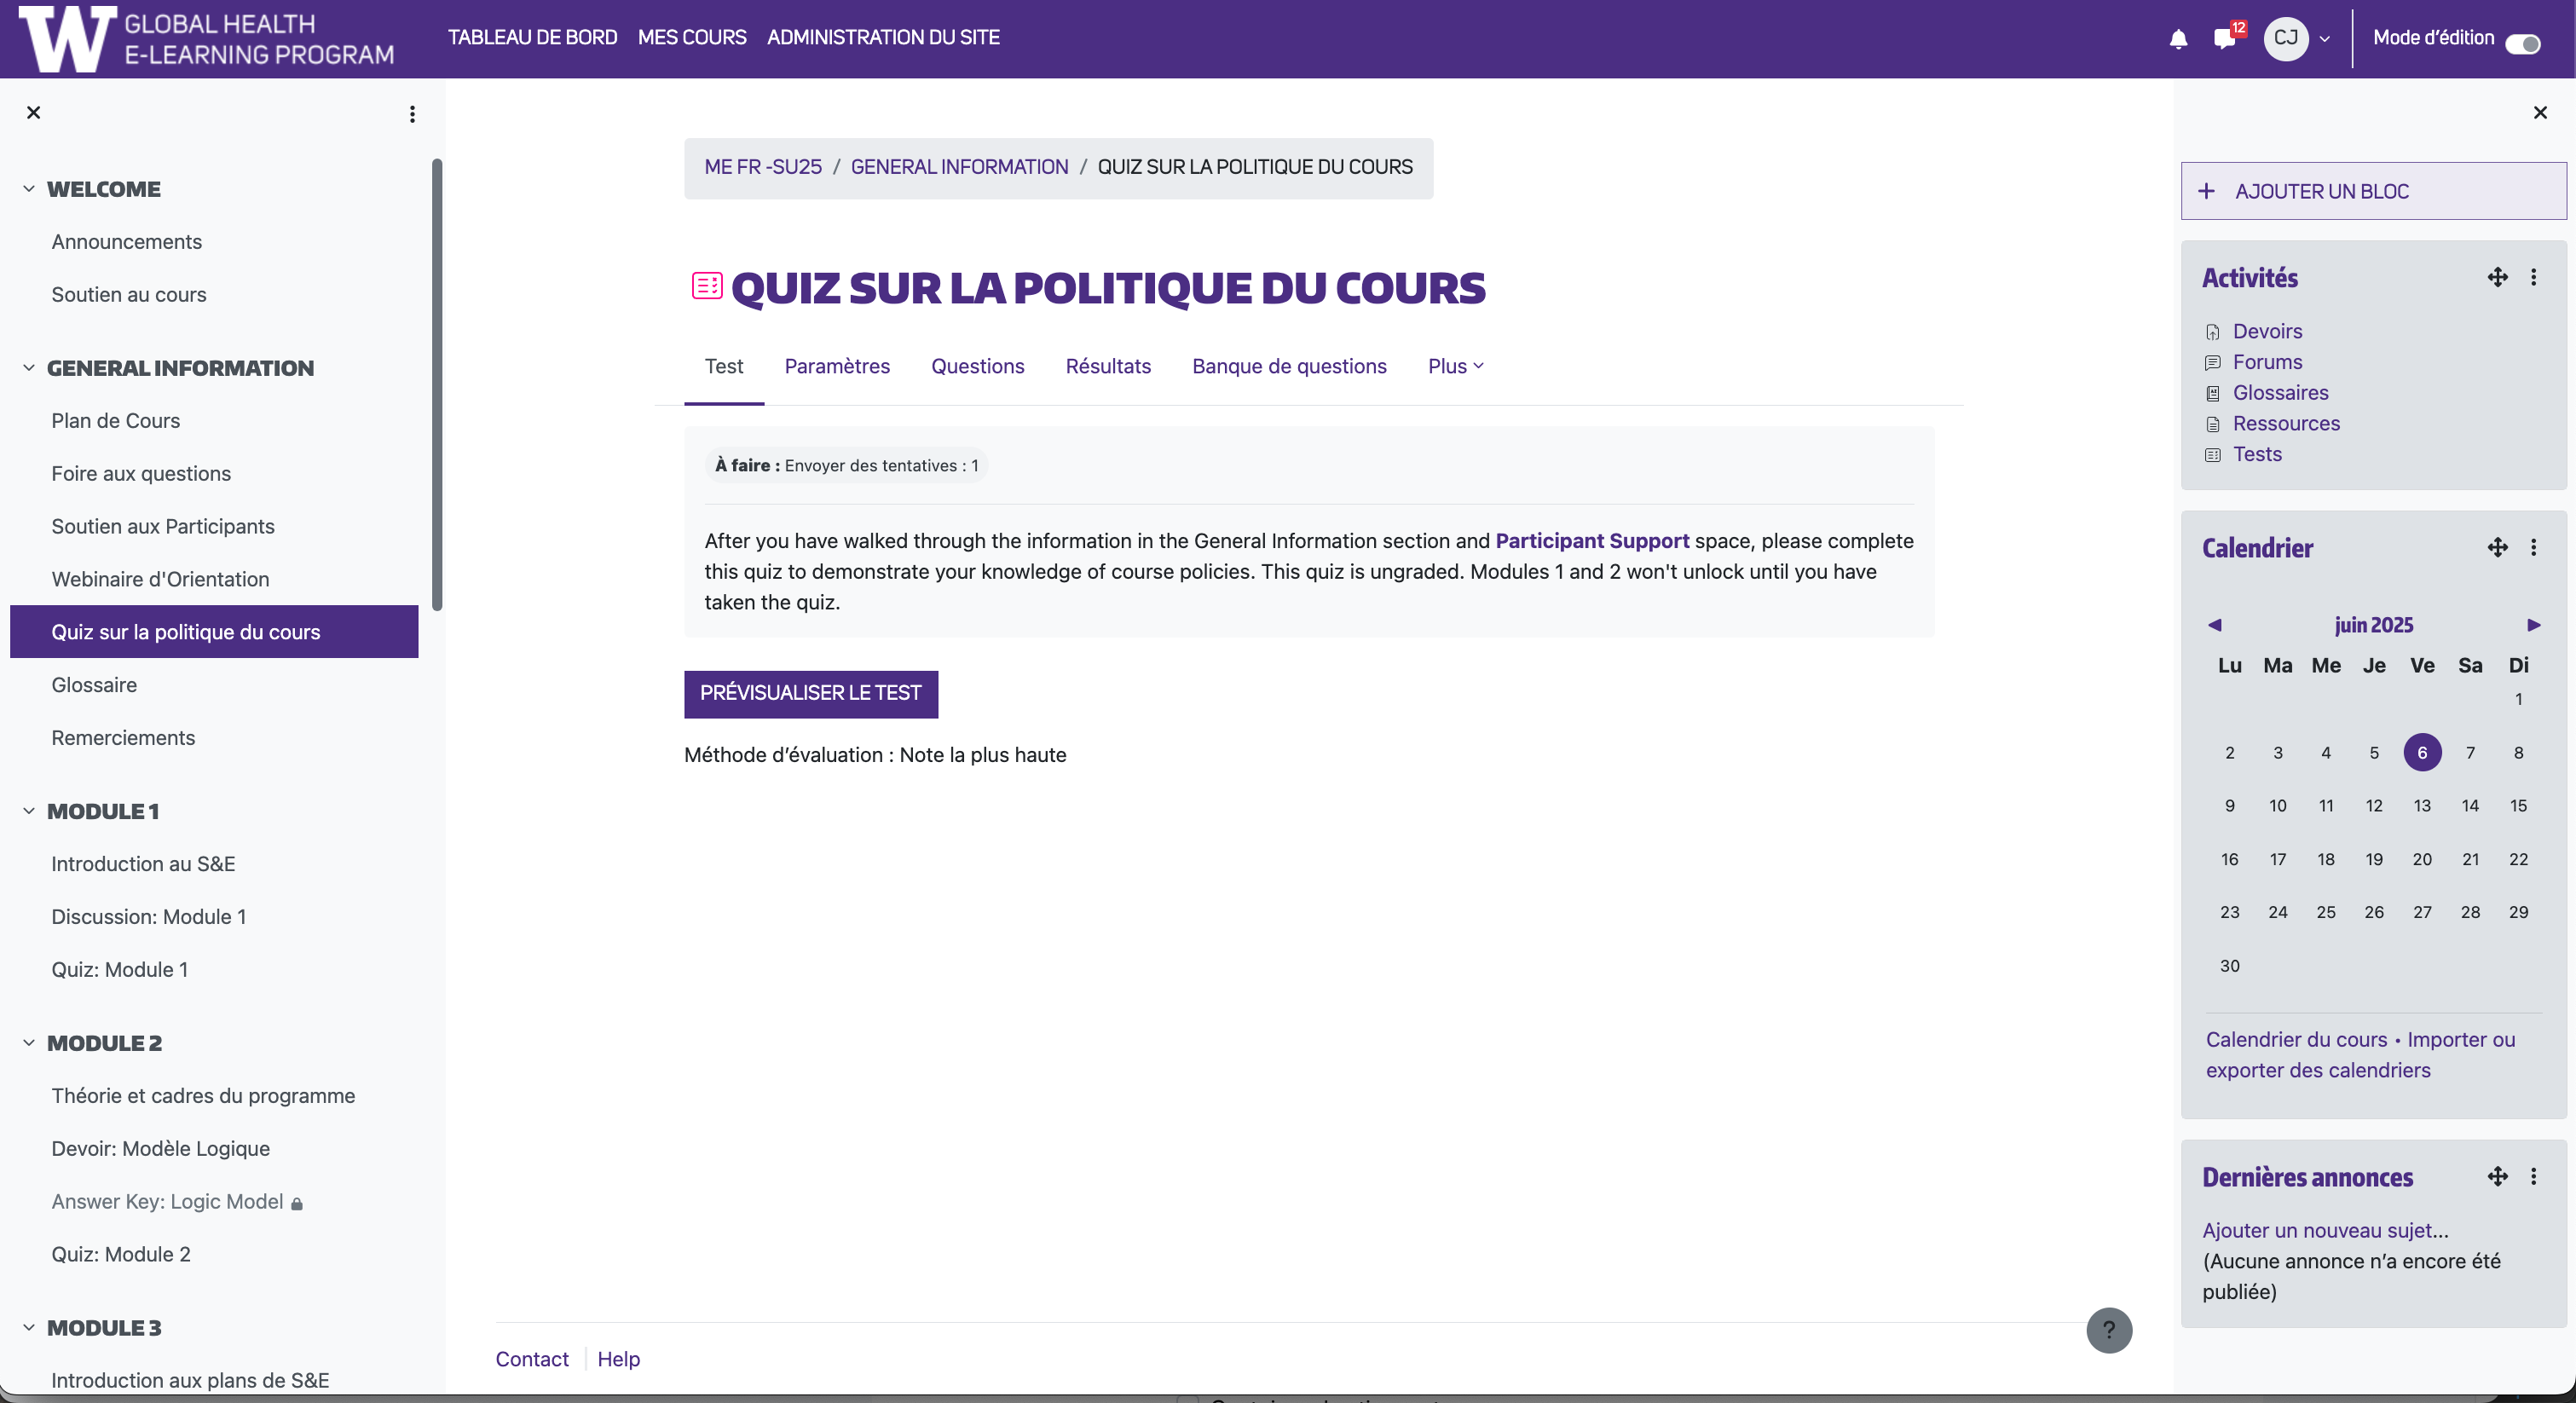Switch to the Paramètres tab
Image resolution: width=2576 pixels, height=1403 pixels.
pyautogui.click(x=837, y=366)
